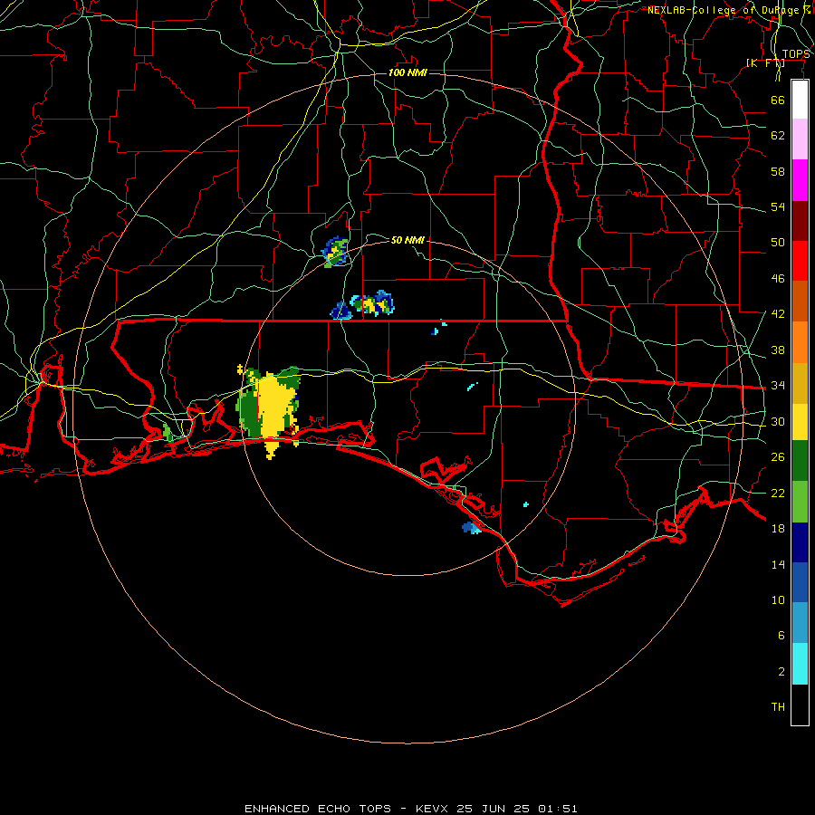This screenshot has width=815, height=815.
Task: Click the white swatch at top of legend
Action: click(800, 100)
